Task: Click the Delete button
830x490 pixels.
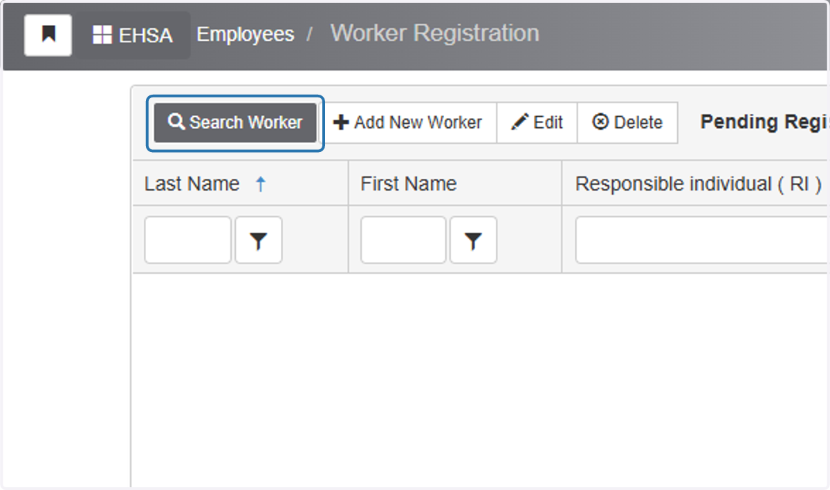Action: 627,123
